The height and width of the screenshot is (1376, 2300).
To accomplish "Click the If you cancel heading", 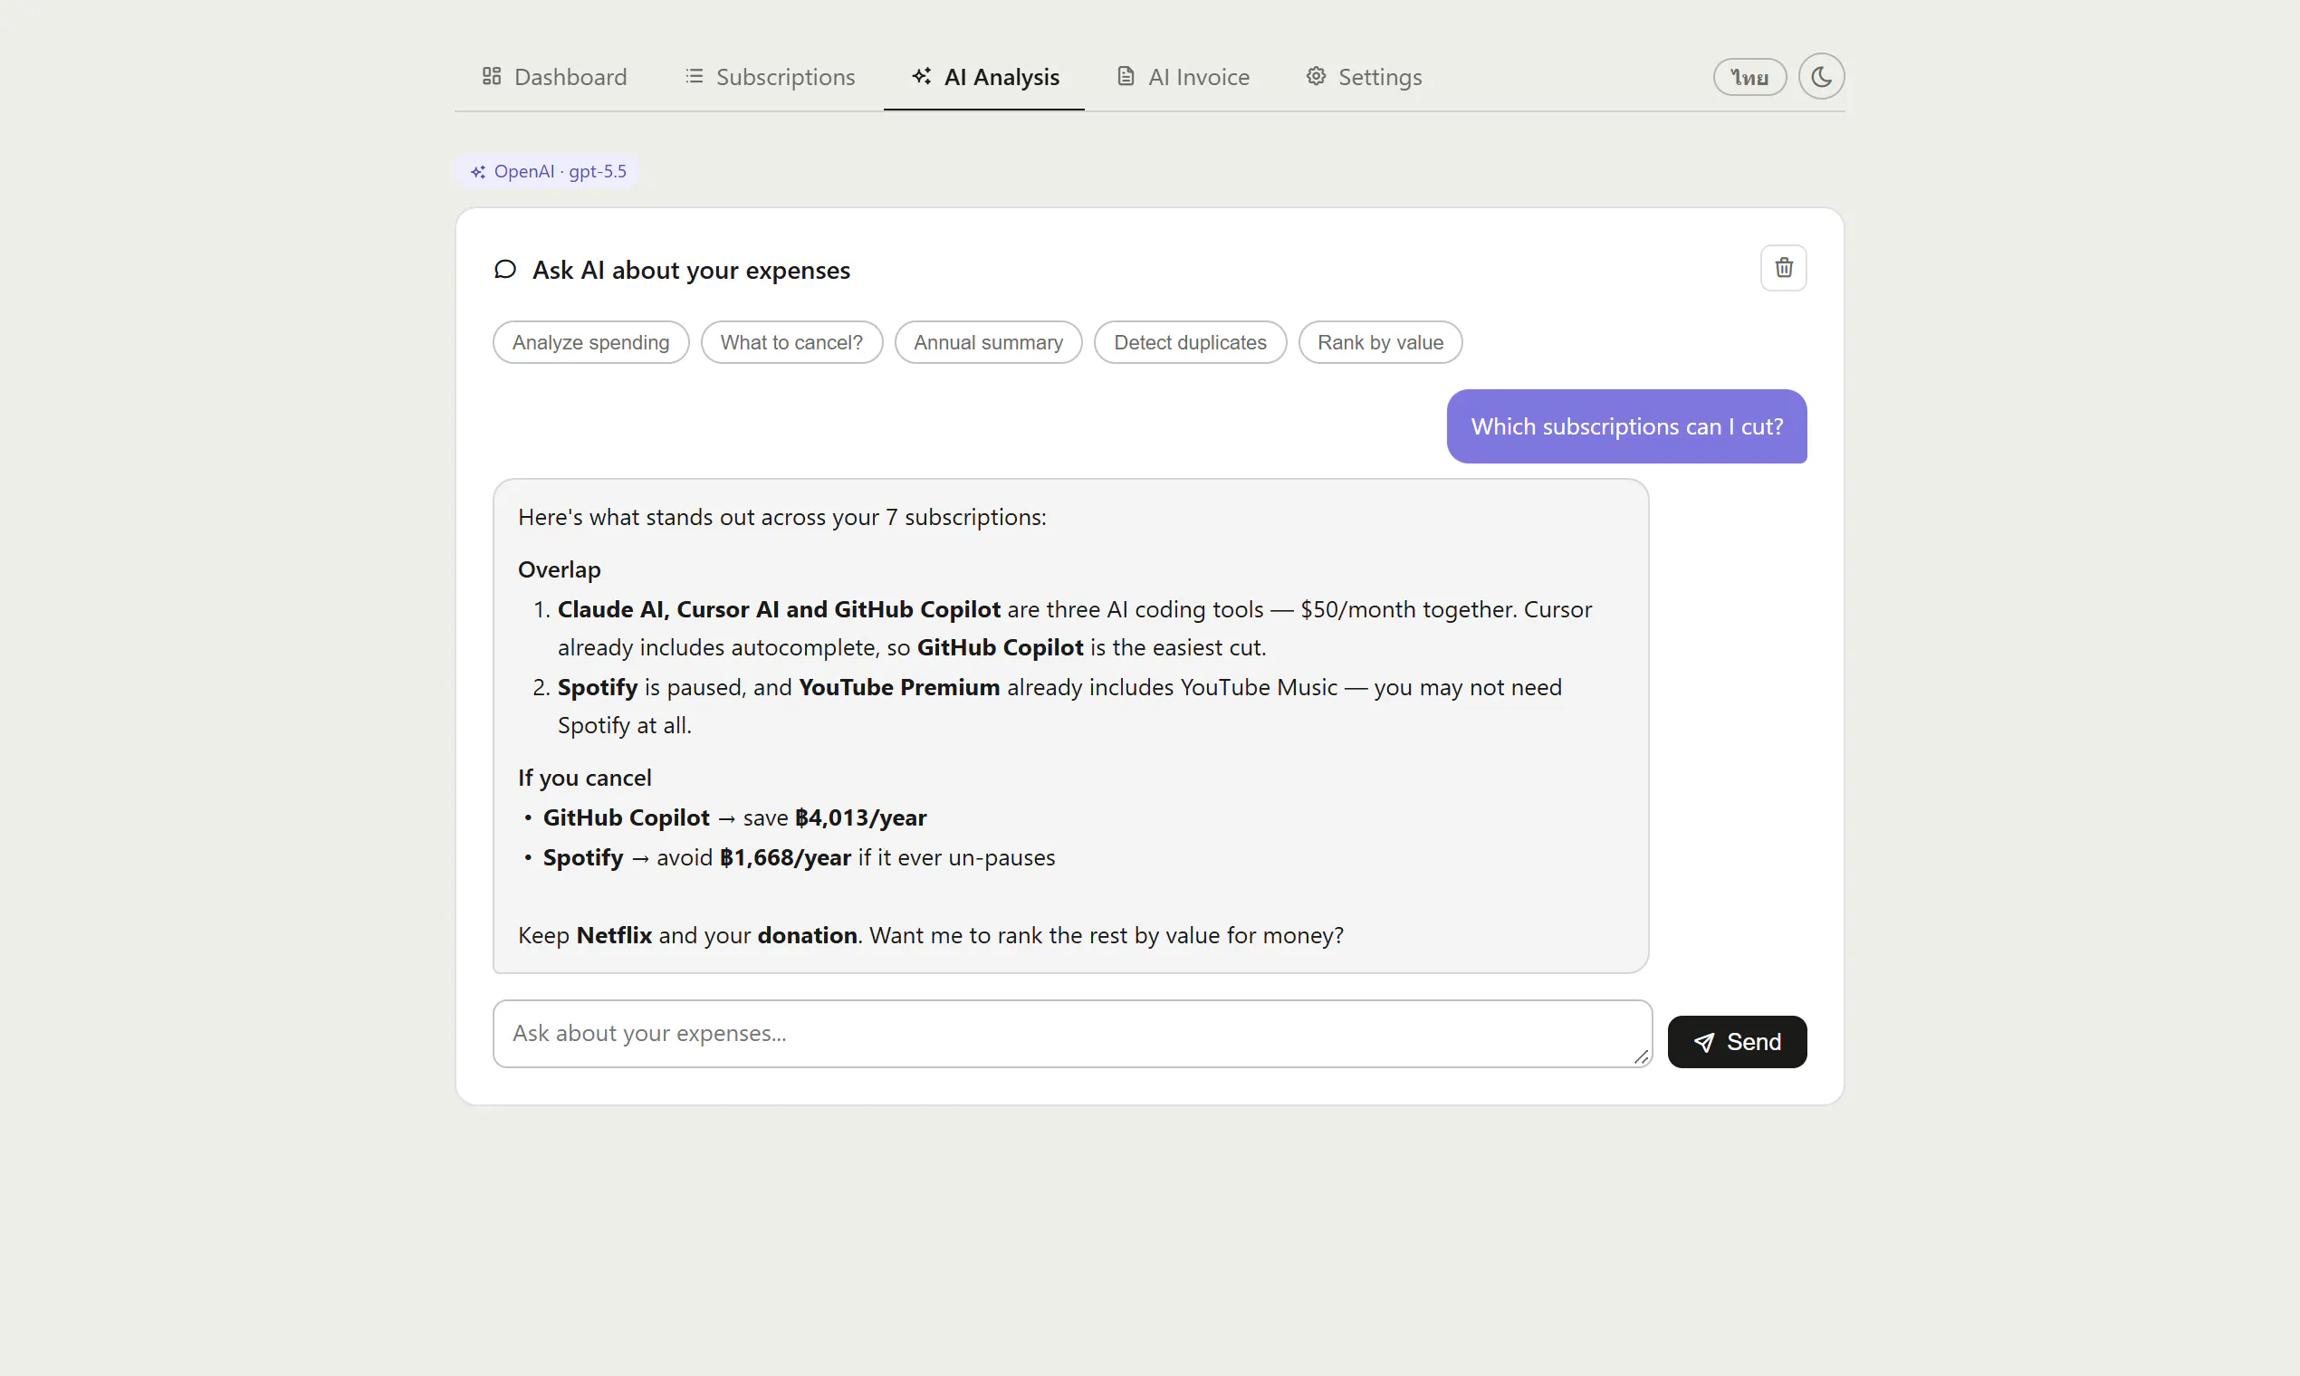I will click(584, 778).
